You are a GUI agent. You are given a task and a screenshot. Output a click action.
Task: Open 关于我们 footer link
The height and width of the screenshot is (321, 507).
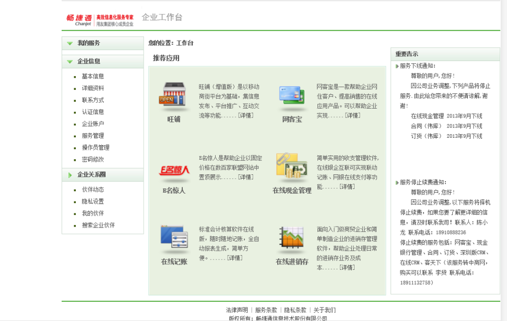click(x=324, y=310)
